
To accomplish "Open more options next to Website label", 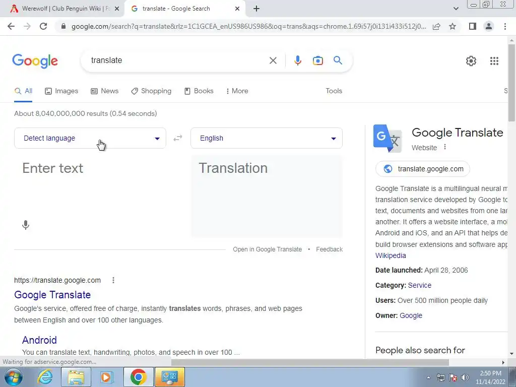I will (x=445, y=147).
